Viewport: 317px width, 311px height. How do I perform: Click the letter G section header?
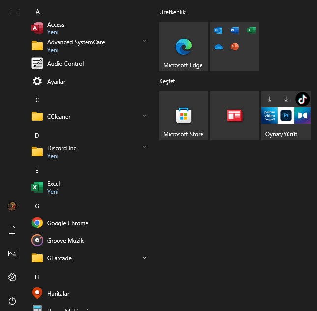(37, 206)
